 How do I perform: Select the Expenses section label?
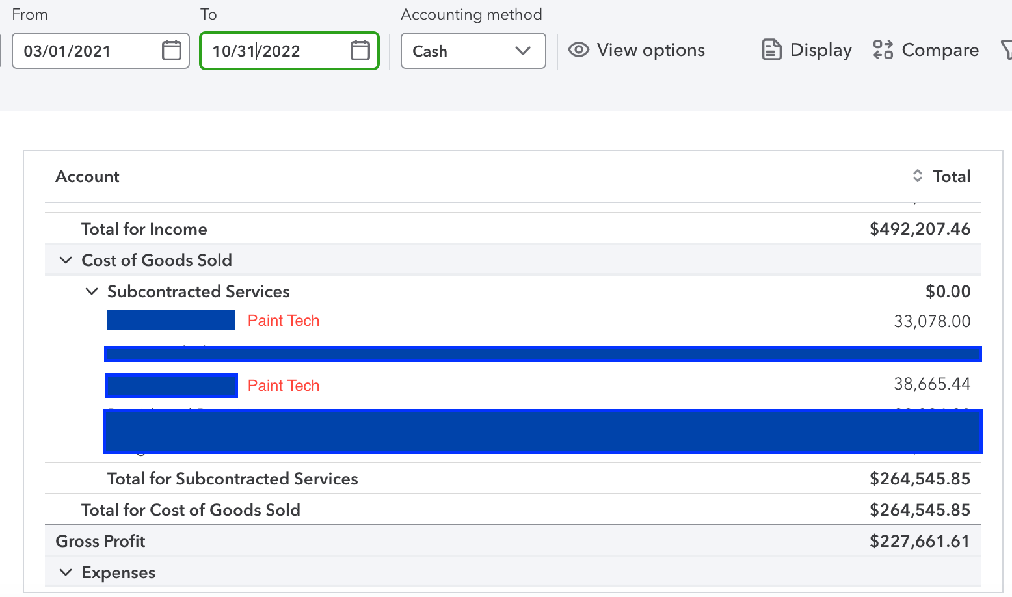click(118, 572)
